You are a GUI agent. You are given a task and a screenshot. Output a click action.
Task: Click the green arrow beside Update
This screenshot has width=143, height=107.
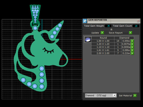click(x=102, y=33)
